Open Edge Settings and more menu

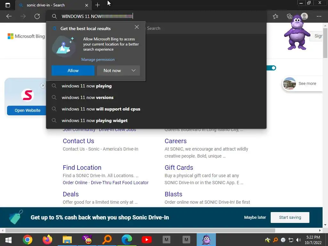click(319, 16)
